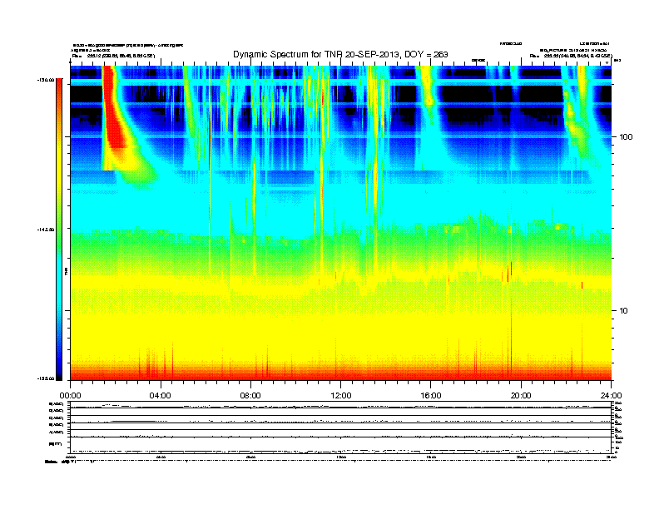Click the 00:00 time axis label
Image resolution: width=659 pixels, height=509 pixels.
[x=70, y=396]
